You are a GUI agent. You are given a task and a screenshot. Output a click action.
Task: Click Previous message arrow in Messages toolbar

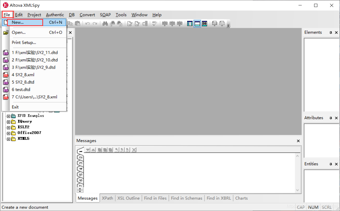[x=93, y=150]
